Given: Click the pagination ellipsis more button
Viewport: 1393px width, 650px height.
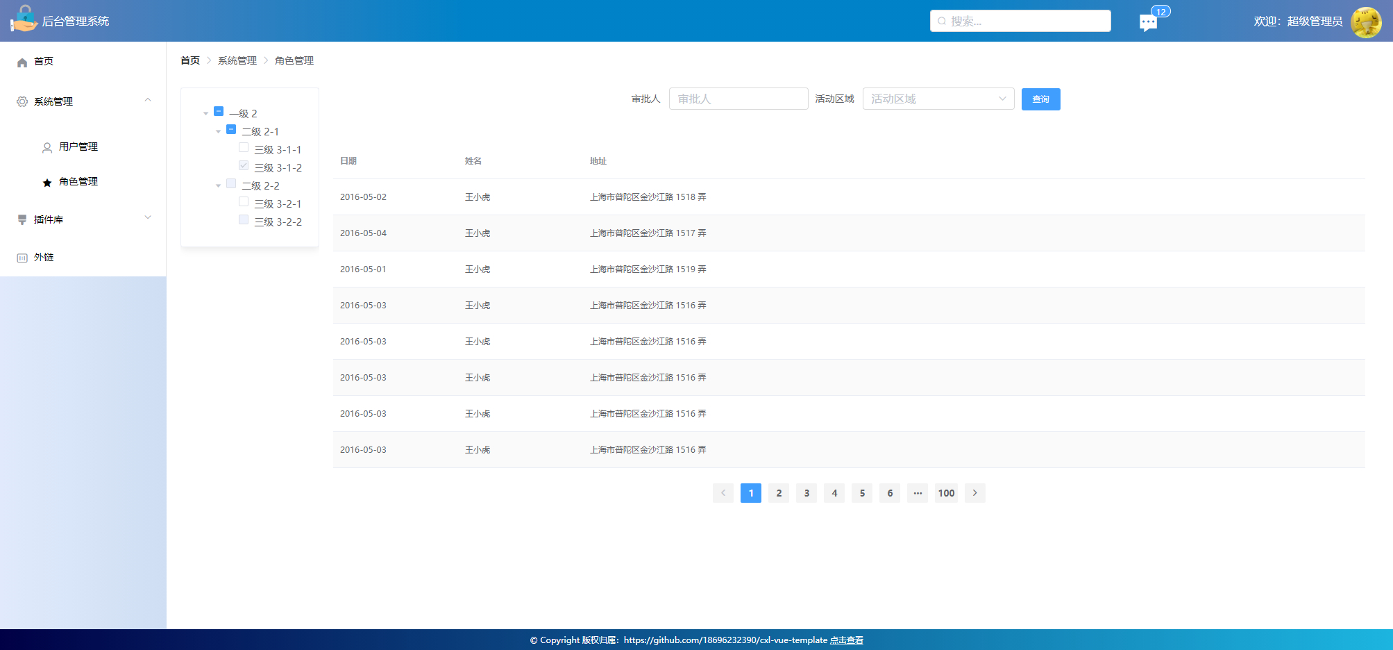Looking at the screenshot, I should coord(918,493).
